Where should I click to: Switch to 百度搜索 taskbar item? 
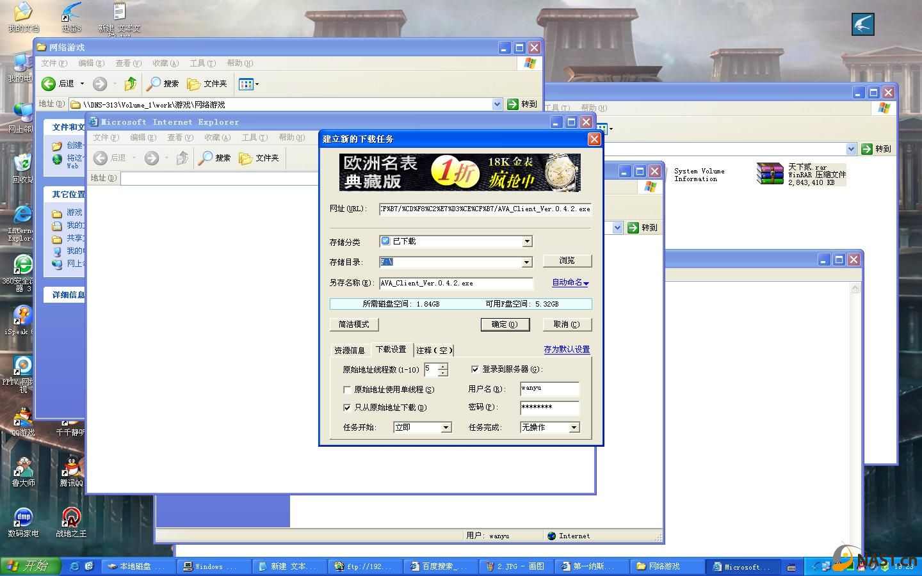441,566
